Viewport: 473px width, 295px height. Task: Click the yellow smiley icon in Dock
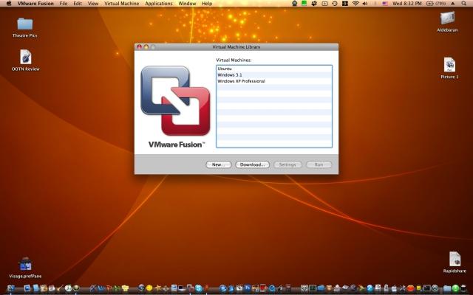point(149,288)
